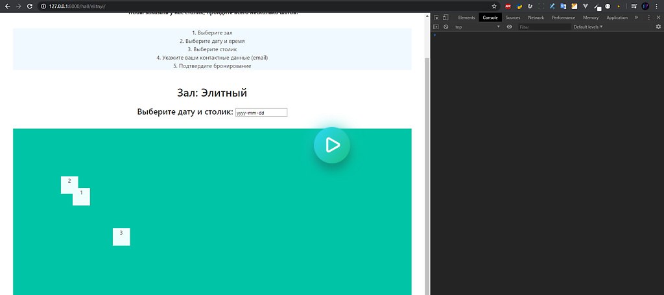View site information icon in address bar
Viewport: 664px width, 295px height.
(x=43, y=6)
